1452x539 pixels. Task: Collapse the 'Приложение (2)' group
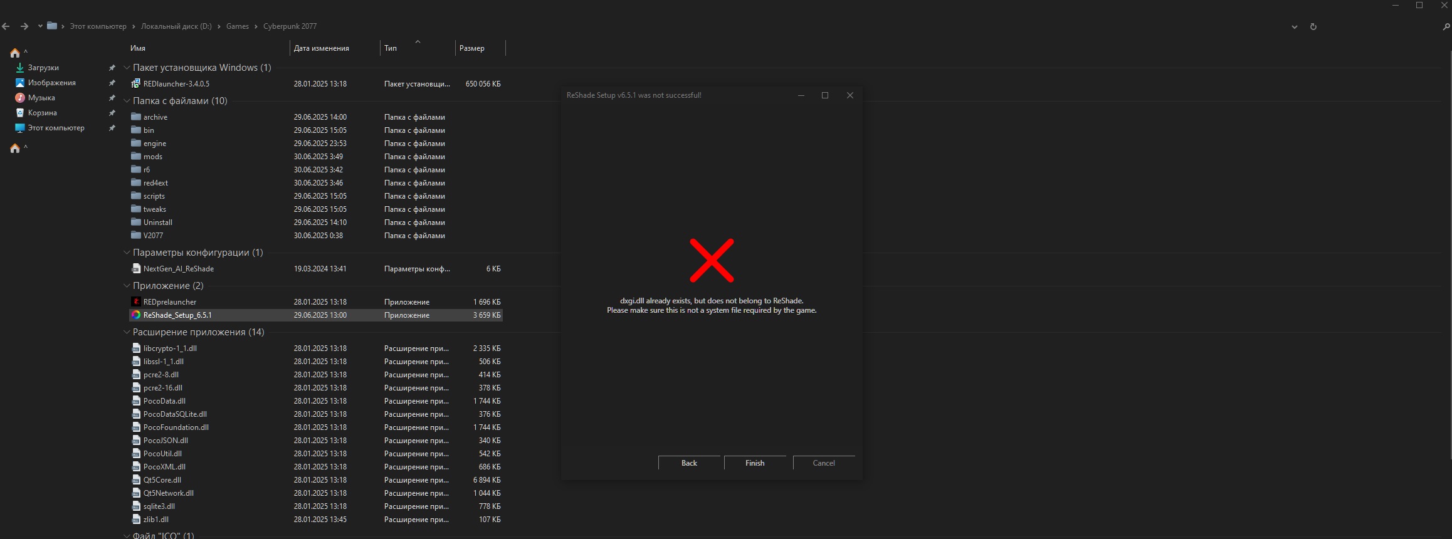(x=127, y=286)
